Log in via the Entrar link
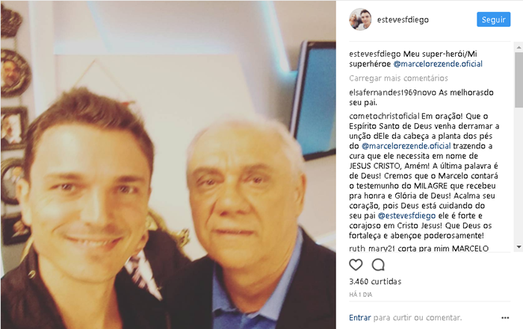Image resolution: width=523 pixels, height=329 pixels. pos(359,318)
